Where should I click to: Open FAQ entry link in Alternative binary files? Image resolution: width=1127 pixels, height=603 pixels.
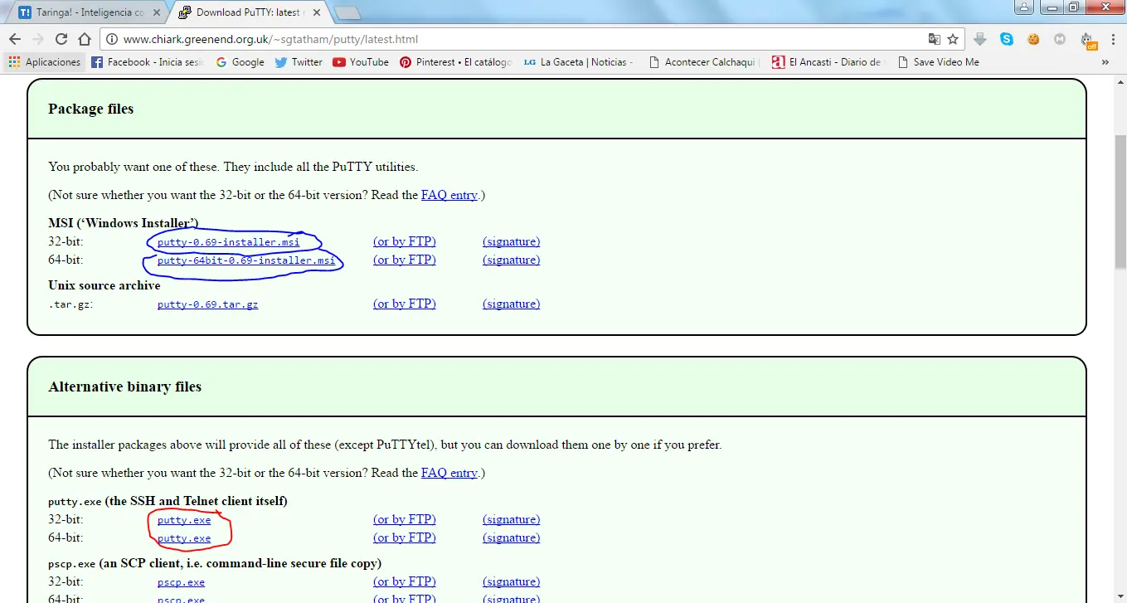(449, 473)
